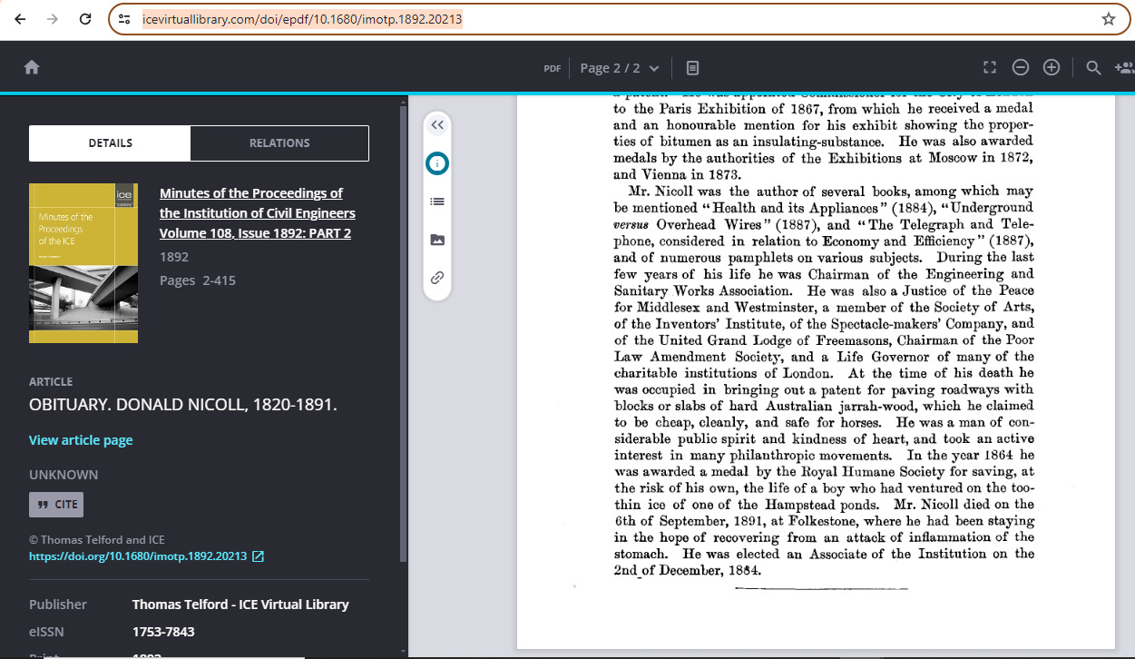
Task: Open the search in document tool
Action: click(x=1094, y=67)
